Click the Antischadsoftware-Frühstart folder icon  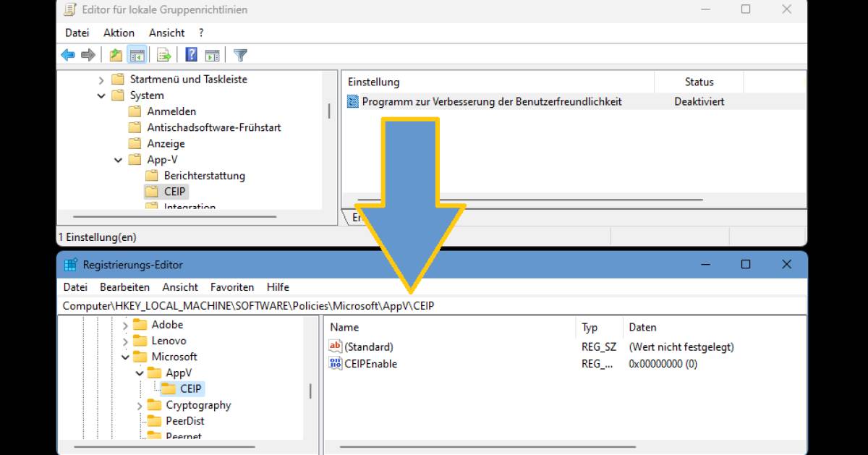(135, 127)
